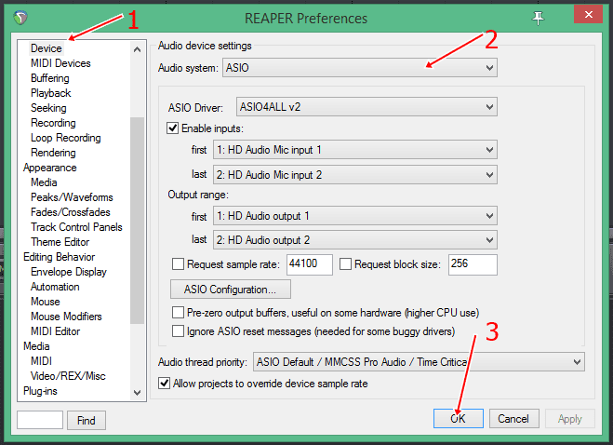Open first output dropdown showing HD Audio output 1

355,216
